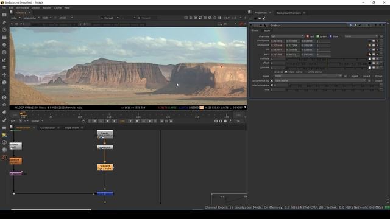Toggle the red channel checkbox

307,36
